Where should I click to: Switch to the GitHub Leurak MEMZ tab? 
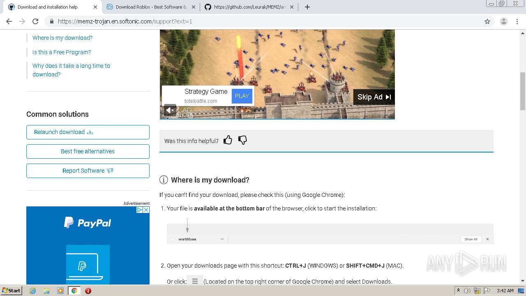click(x=249, y=7)
